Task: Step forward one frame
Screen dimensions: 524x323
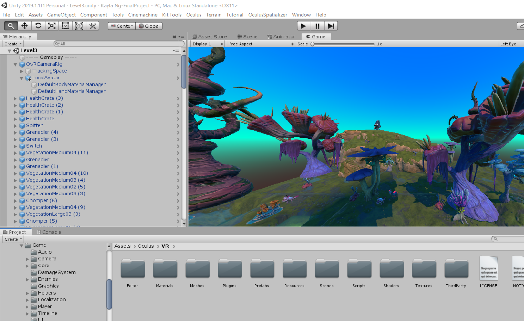Action: 331,26
